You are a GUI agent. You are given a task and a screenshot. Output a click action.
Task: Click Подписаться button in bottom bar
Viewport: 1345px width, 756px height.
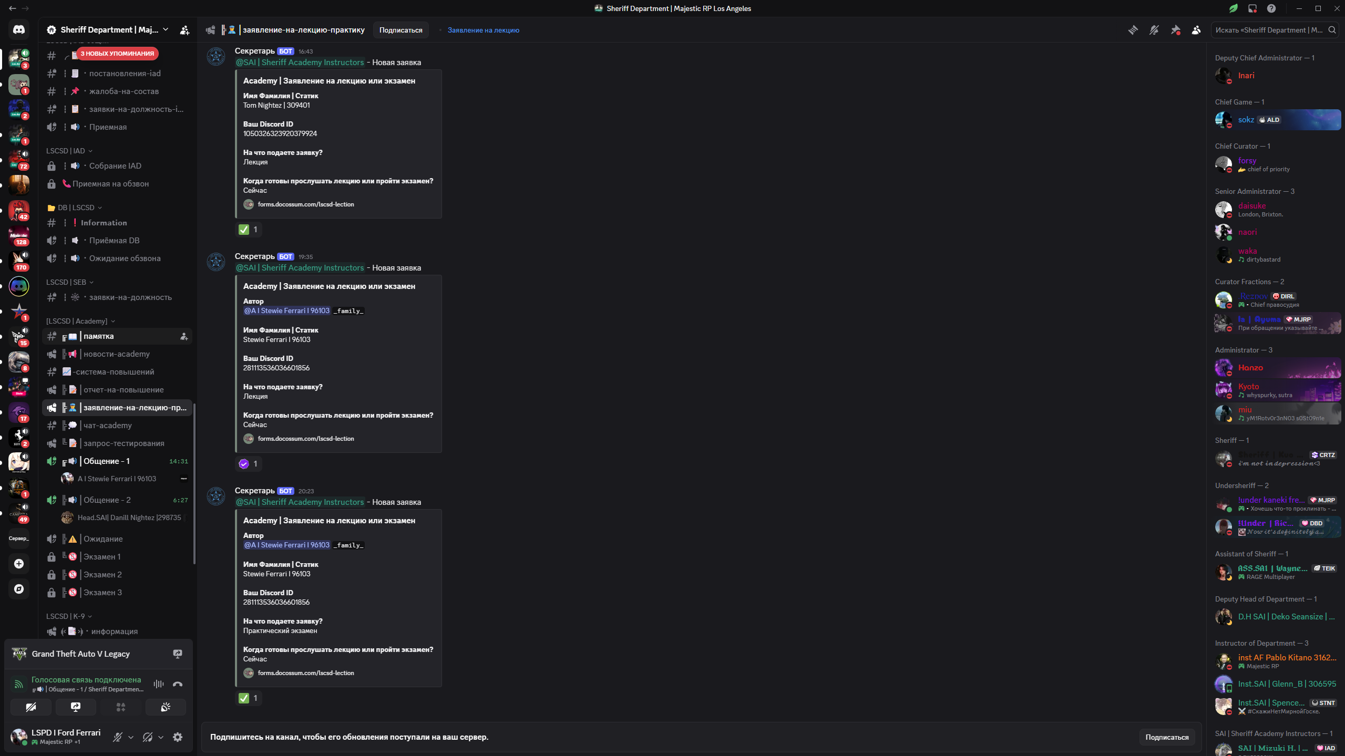click(x=1166, y=737)
